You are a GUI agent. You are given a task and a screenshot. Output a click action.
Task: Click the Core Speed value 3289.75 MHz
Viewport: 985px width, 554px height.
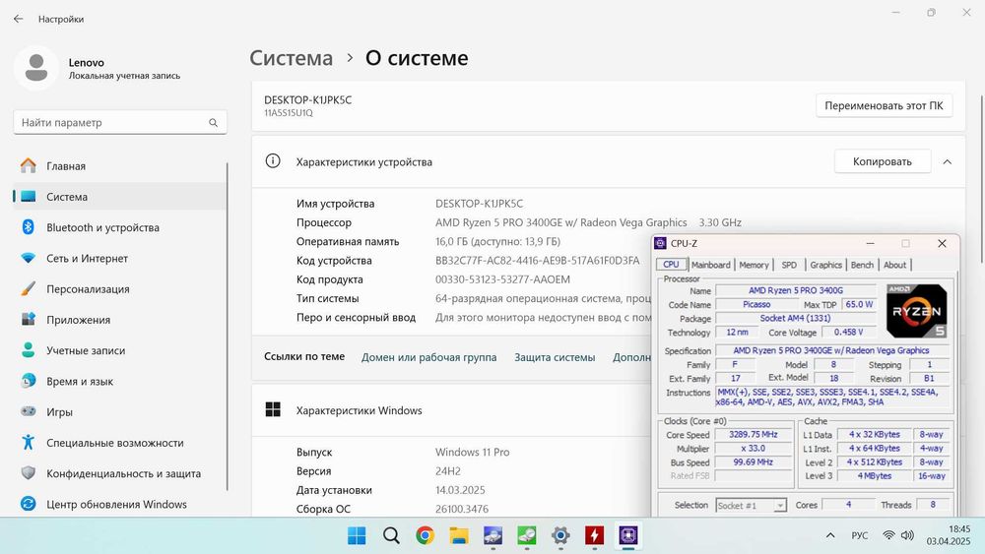[x=753, y=434]
